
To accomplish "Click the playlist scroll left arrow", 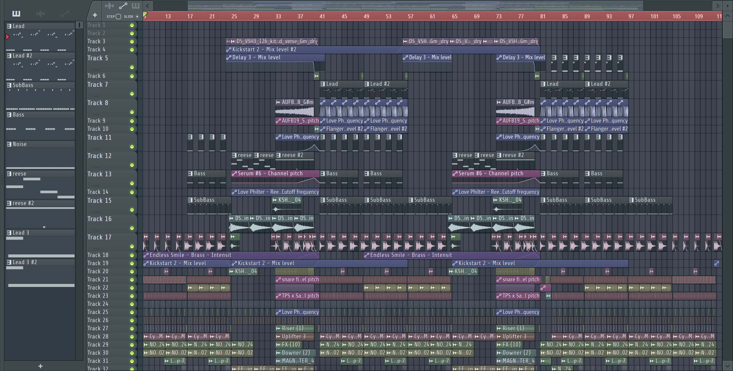I will click(x=147, y=6).
